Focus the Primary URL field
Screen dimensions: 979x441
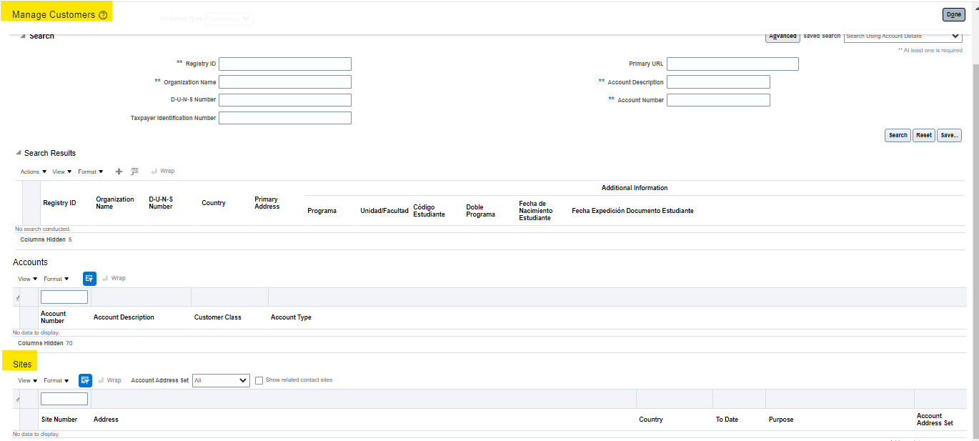(x=732, y=64)
